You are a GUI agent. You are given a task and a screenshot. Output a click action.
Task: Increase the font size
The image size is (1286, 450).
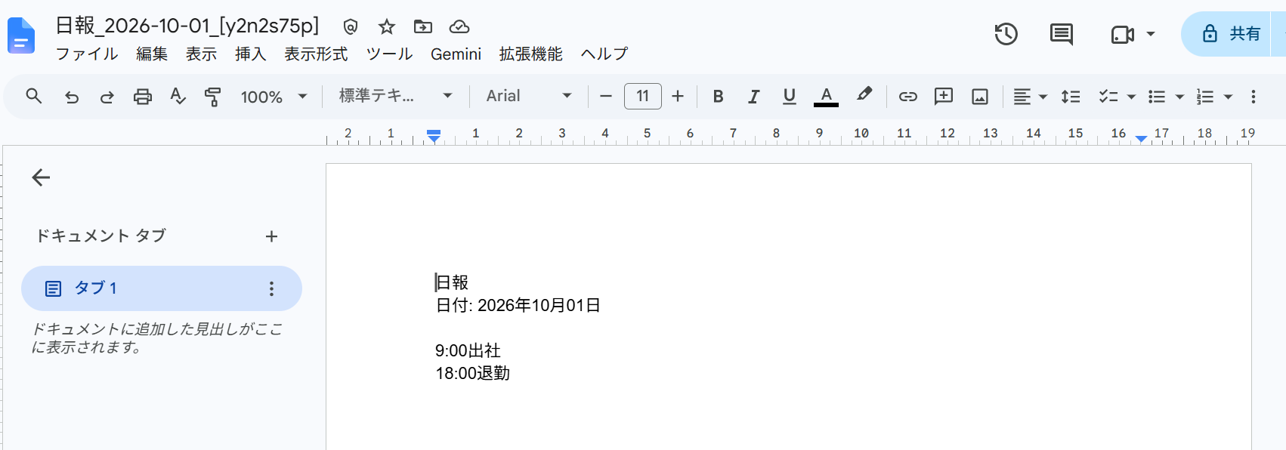click(x=678, y=97)
